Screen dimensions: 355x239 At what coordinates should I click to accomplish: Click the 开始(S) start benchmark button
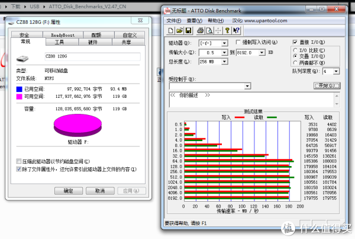click(327, 86)
